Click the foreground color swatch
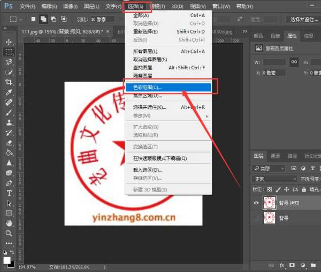Image resolution: width=321 pixels, height=272 pixels. [x=7, y=260]
